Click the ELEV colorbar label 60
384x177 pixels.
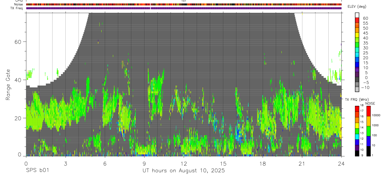[366, 18]
